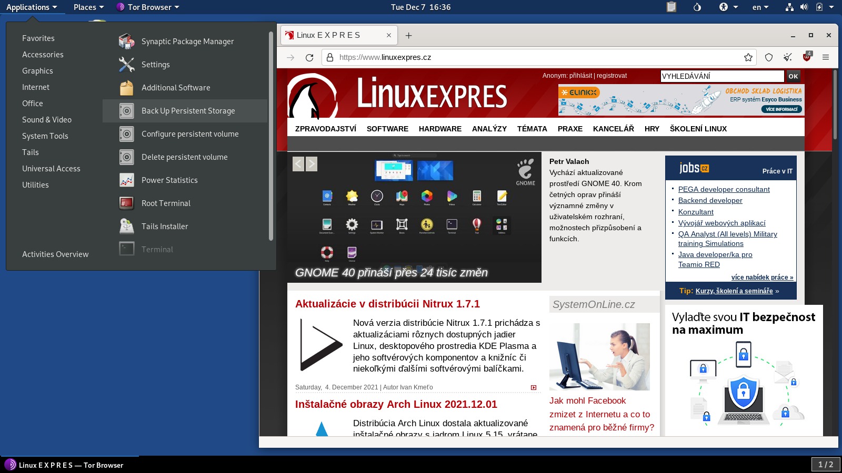Open Settings from the Applications menu
The image size is (842, 473).
[x=185, y=65]
